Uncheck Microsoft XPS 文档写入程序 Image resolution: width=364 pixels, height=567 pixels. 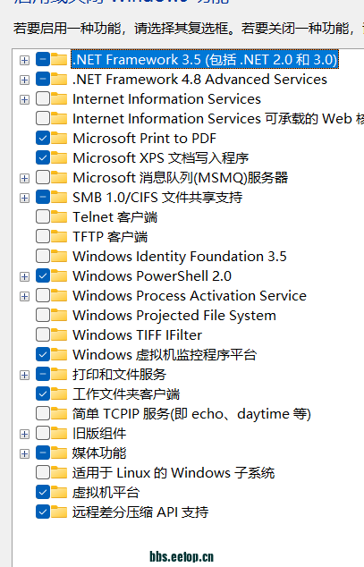coord(43,158)
